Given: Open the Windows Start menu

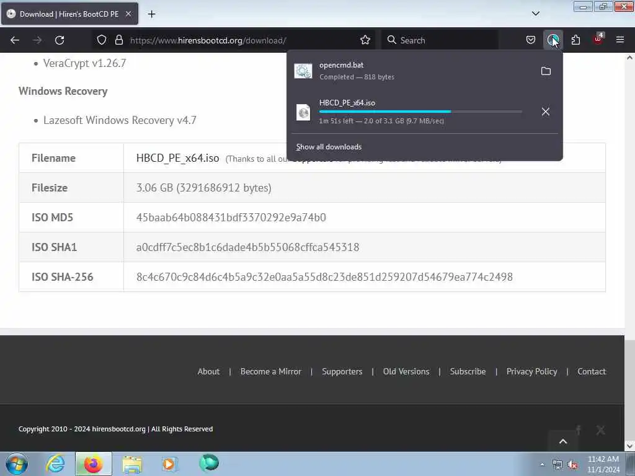Looking at the screenshot, I should (x=17, y=464).
